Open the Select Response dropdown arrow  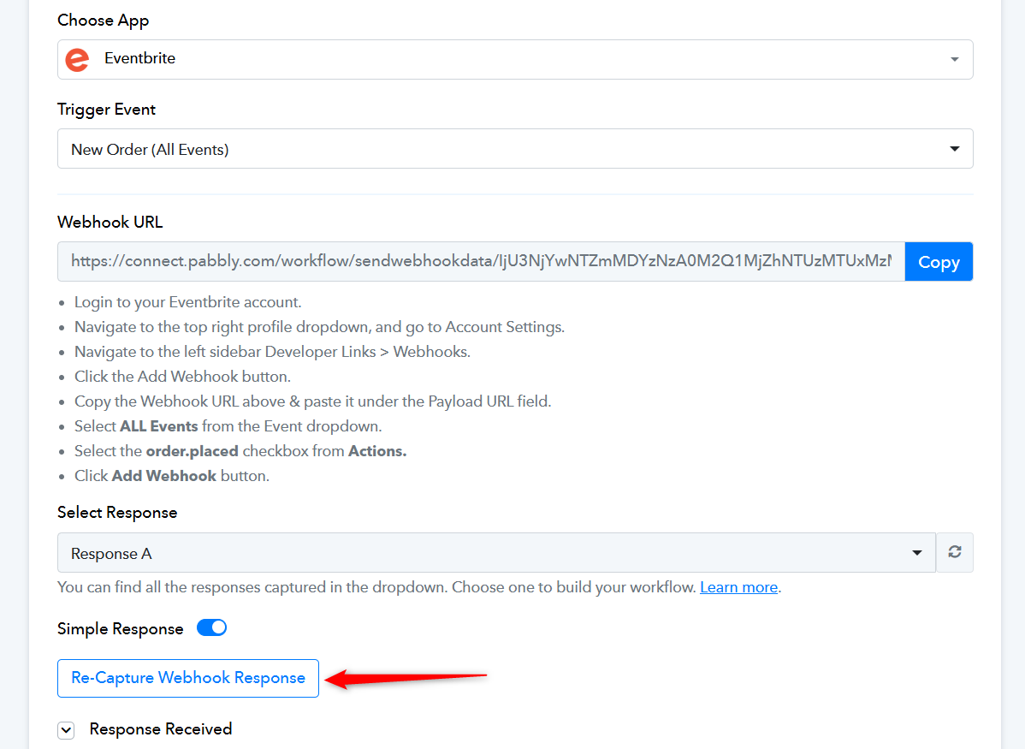917,553
